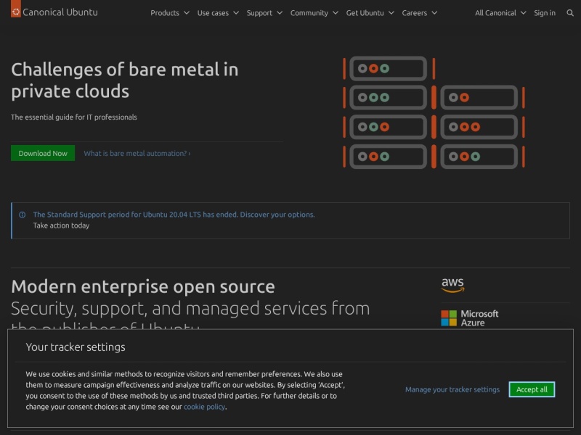This screenshot has width=581, height=435.
Task: Open the All Canonical menu
Action: (500, 13)
